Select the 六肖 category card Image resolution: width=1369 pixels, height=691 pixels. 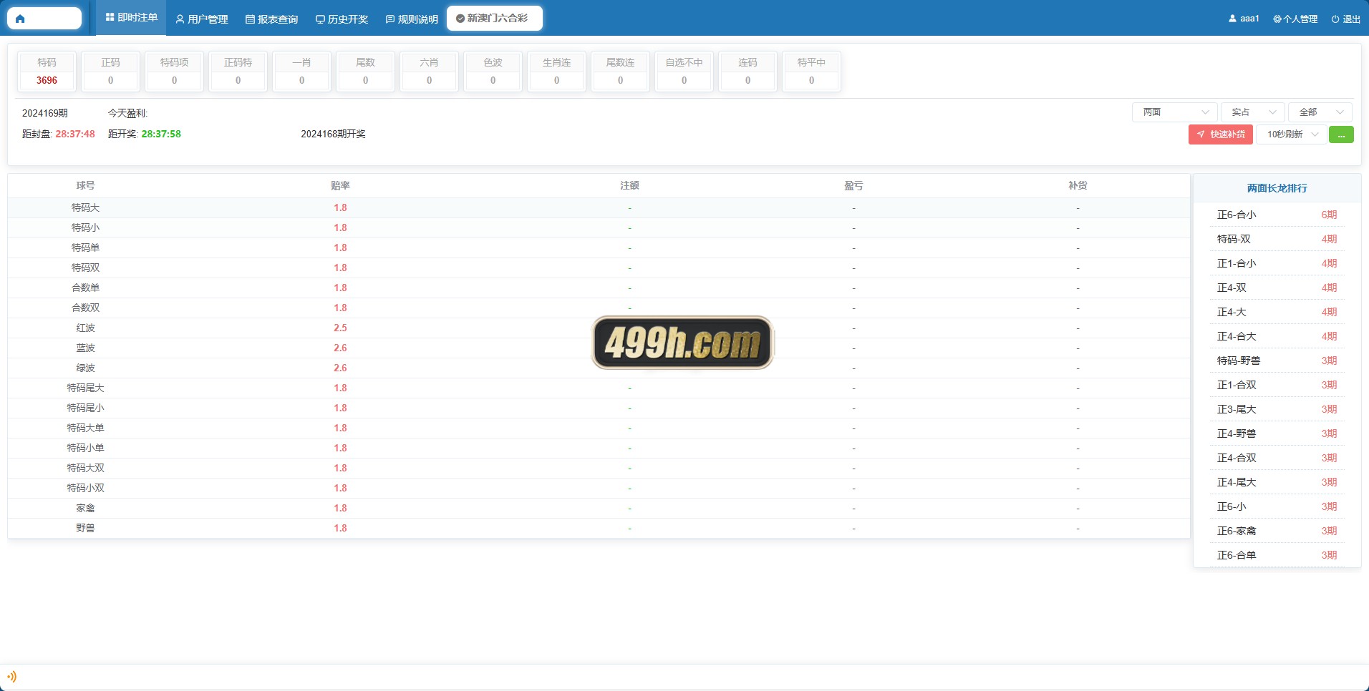pos(429,72)
